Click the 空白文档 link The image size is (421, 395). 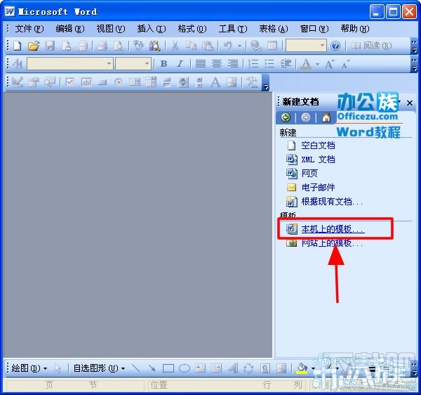[318, 145]
